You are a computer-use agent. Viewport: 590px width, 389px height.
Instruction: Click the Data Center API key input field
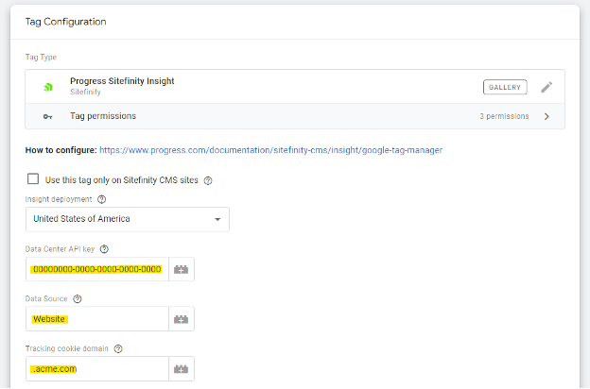coord(97,269)
